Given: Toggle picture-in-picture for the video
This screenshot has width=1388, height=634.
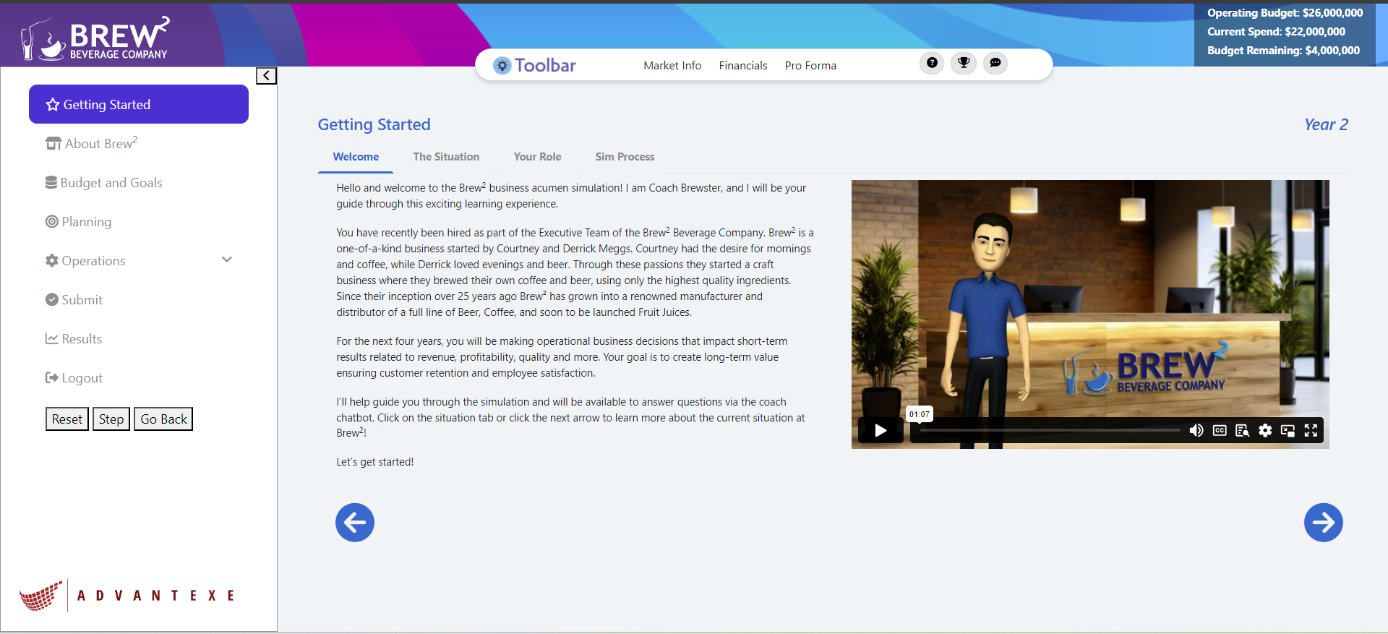Looking at the screenshot, I should (1288, 431).
